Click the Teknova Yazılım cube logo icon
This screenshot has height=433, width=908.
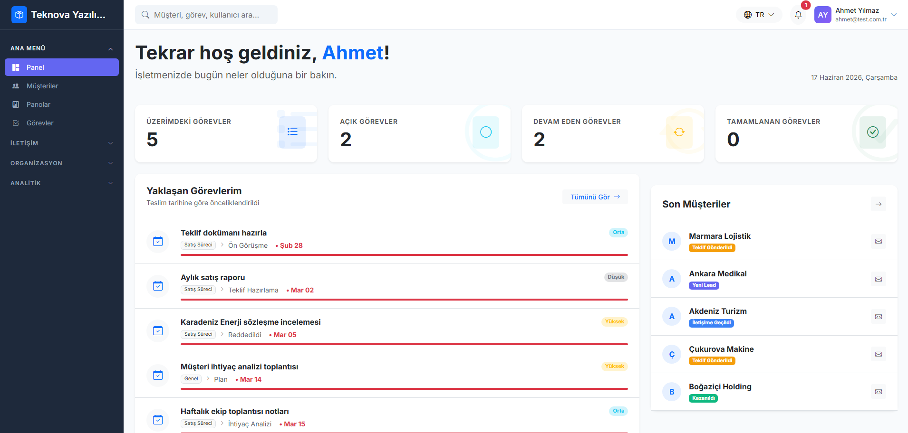tap(19, 15)
